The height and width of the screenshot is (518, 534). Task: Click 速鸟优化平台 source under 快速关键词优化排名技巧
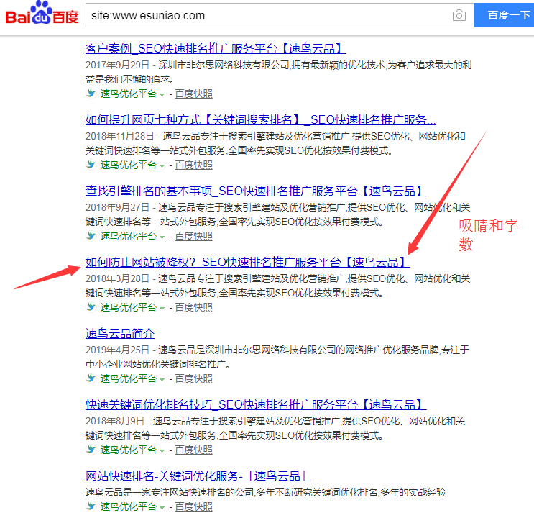(129, 450)
